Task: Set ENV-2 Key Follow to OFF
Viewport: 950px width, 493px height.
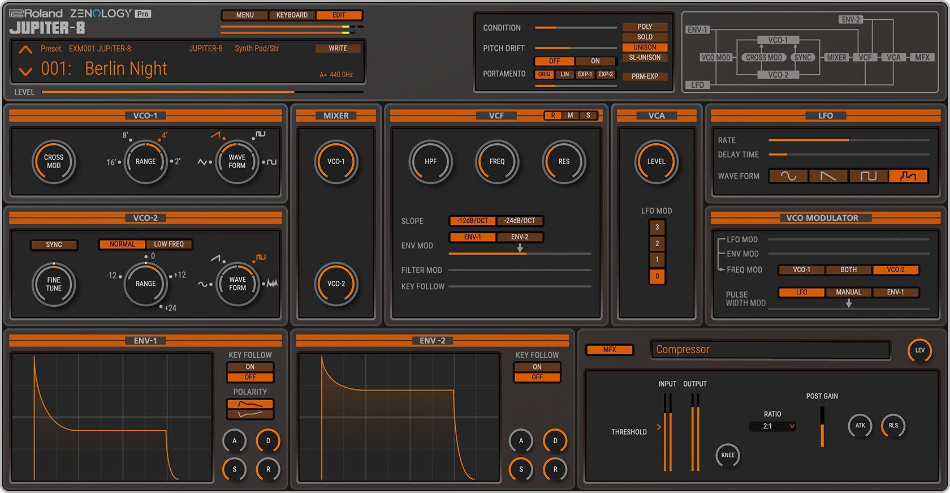Action: click(x=537, y=377)
